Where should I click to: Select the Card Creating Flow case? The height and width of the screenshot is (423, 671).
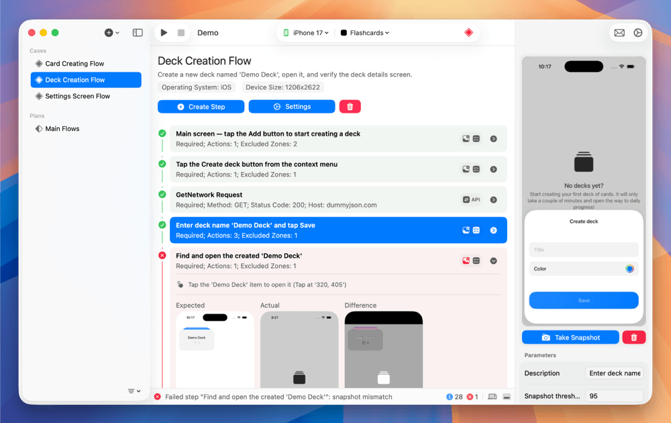(86, 63)
